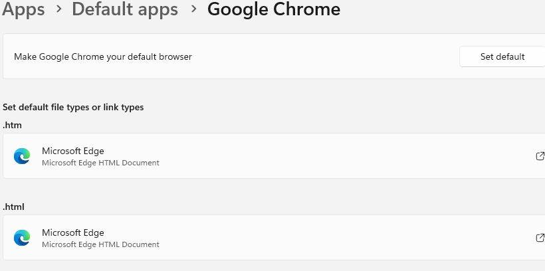Go back to Apps in the breadcrumb
The height and width of the screenshot is (271, 545).
pos(23,9)
